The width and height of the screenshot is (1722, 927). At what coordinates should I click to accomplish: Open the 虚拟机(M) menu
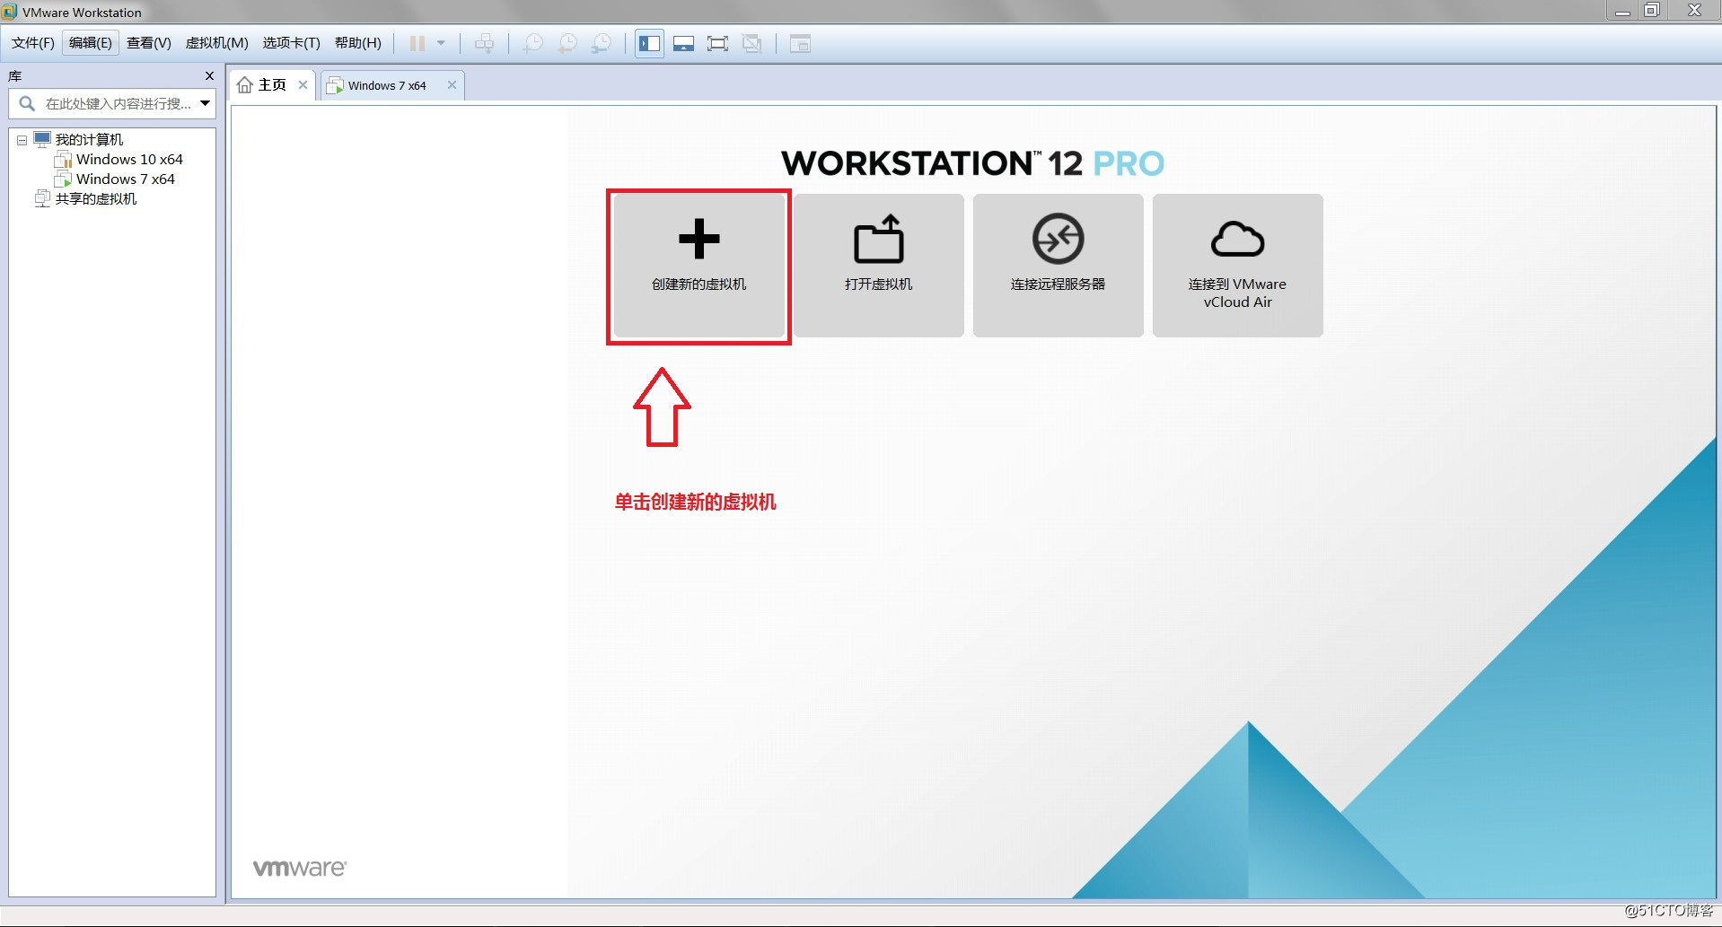point(217,43)
